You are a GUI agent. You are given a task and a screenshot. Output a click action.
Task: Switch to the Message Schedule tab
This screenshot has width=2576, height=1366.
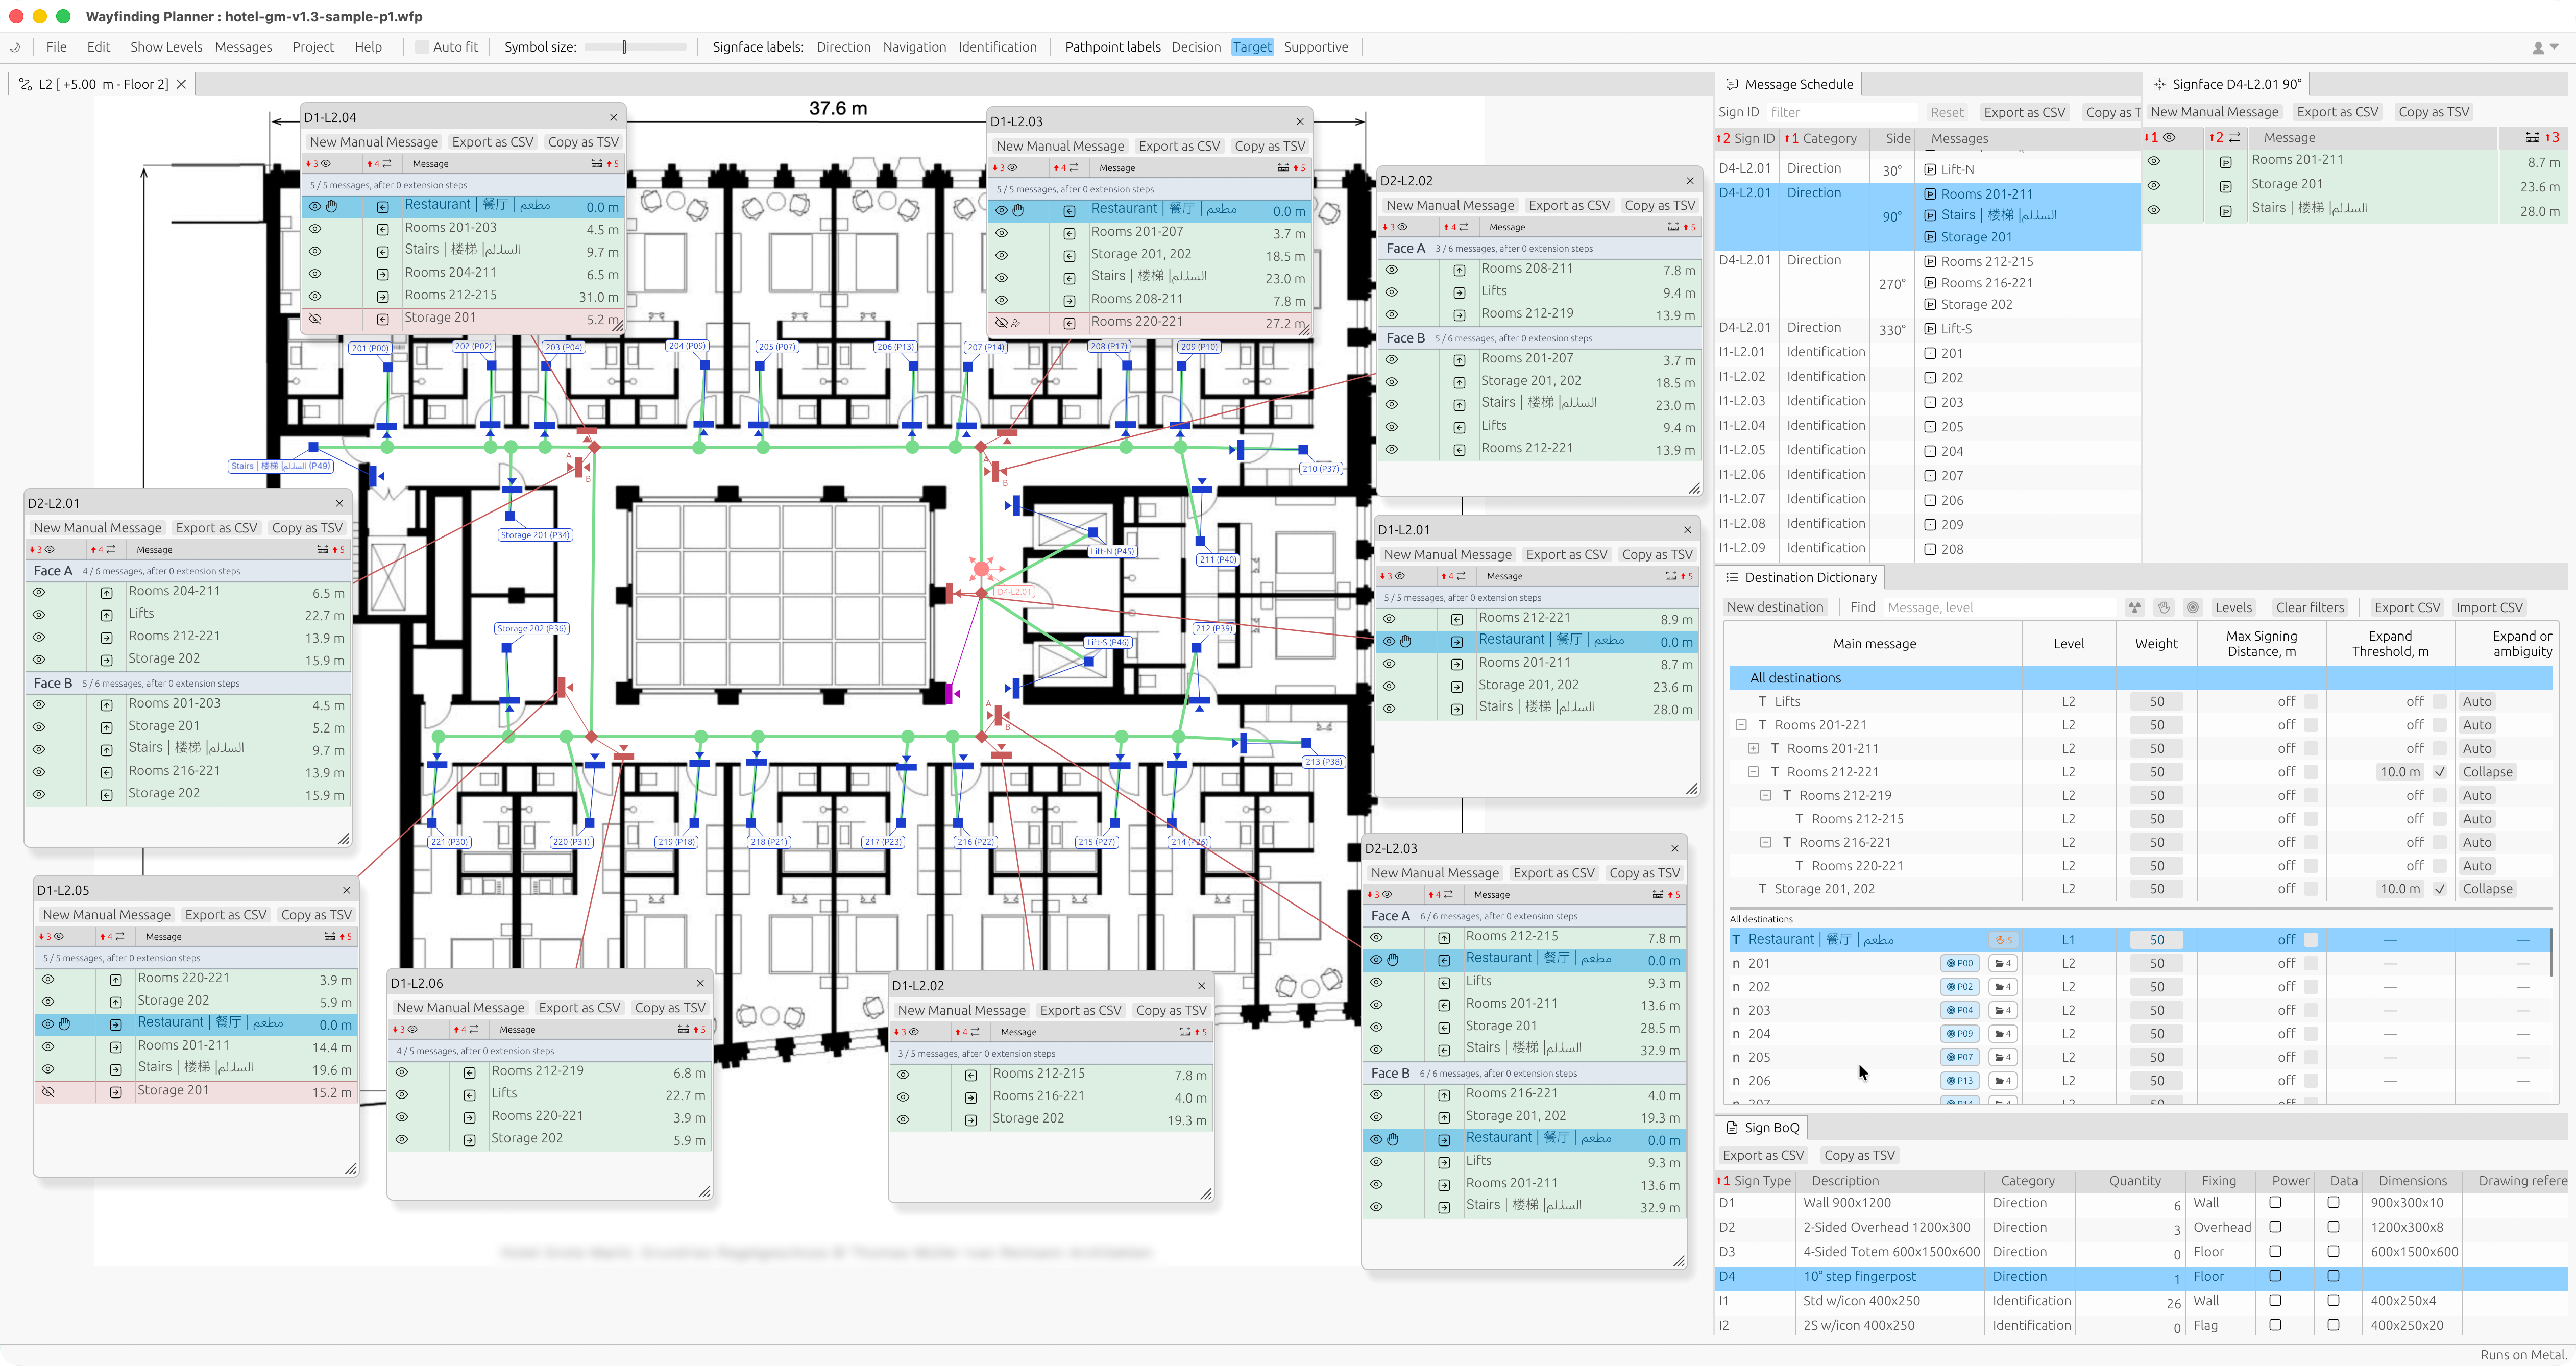[1788, 85]
